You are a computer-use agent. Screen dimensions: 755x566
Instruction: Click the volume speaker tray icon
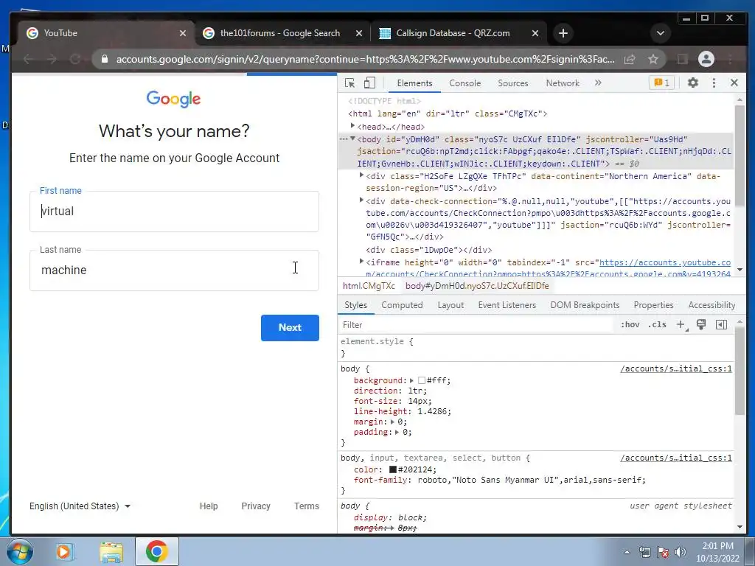point(681,552)
